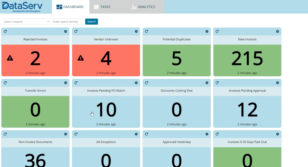Screen dimensions: 308x167
Task: Click the Invoices Pending PO Match title
Action: (x=106, y=91)
